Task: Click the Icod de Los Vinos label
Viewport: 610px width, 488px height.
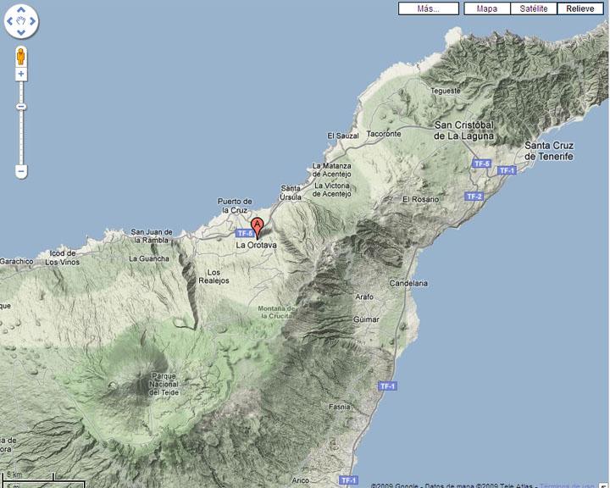Action: pos(62,258)
